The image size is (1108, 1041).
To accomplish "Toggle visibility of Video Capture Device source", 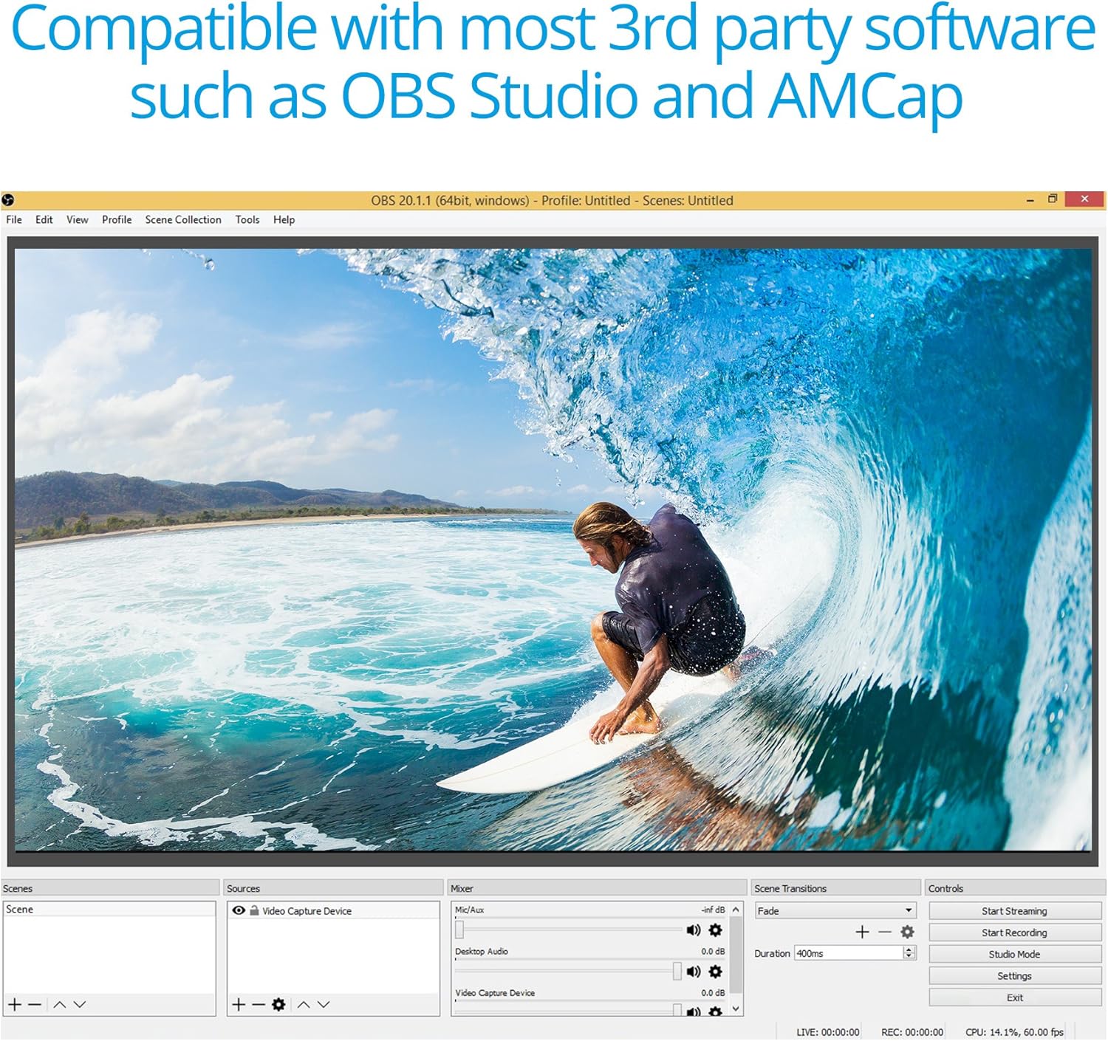I will (239, 911).
